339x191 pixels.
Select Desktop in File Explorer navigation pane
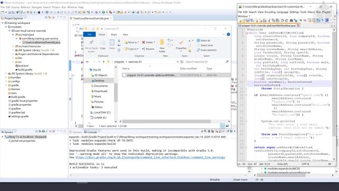[x=99, y=81]
